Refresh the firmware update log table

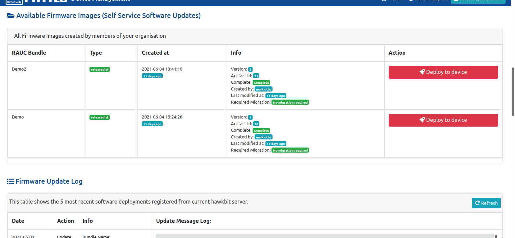click(486, 203)
